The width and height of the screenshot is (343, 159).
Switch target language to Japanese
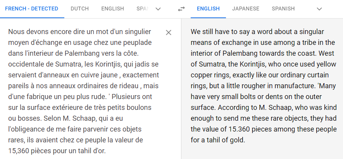tap(246, 9)
